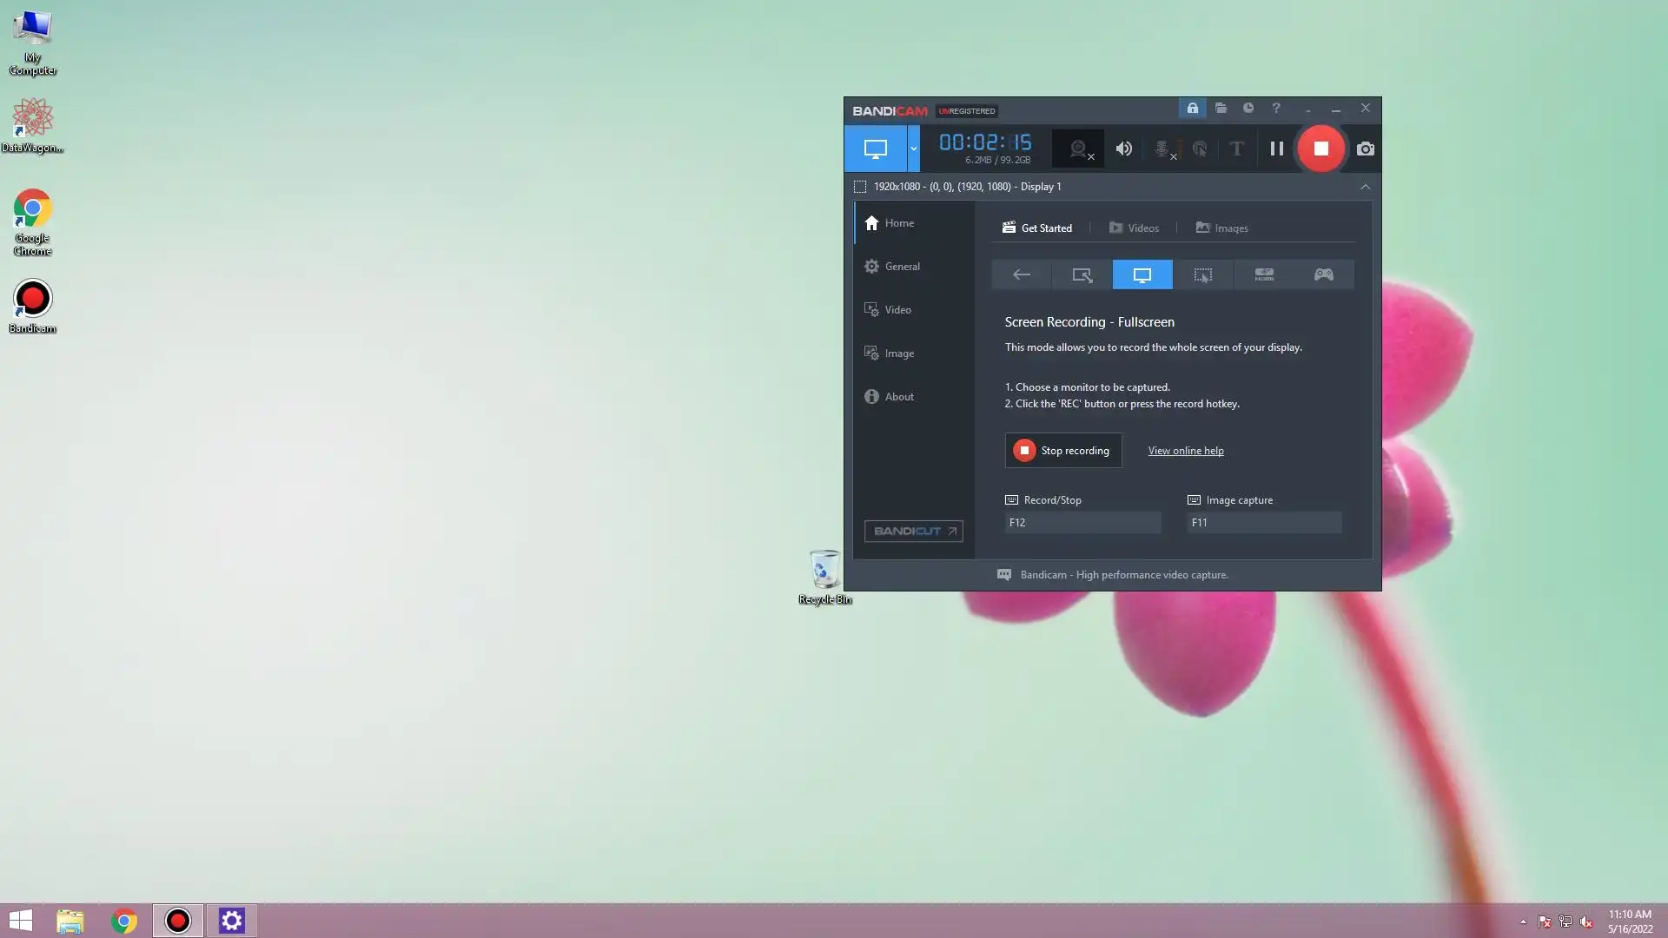Mute the speaker sound icon
This screenshot has height=938, width=1668.
(x=1123, y=149)
